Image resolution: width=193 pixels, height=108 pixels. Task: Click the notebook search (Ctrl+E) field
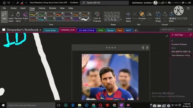[x=174, y=29]
